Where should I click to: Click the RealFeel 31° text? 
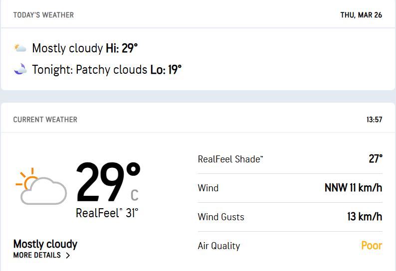point(107,213)
